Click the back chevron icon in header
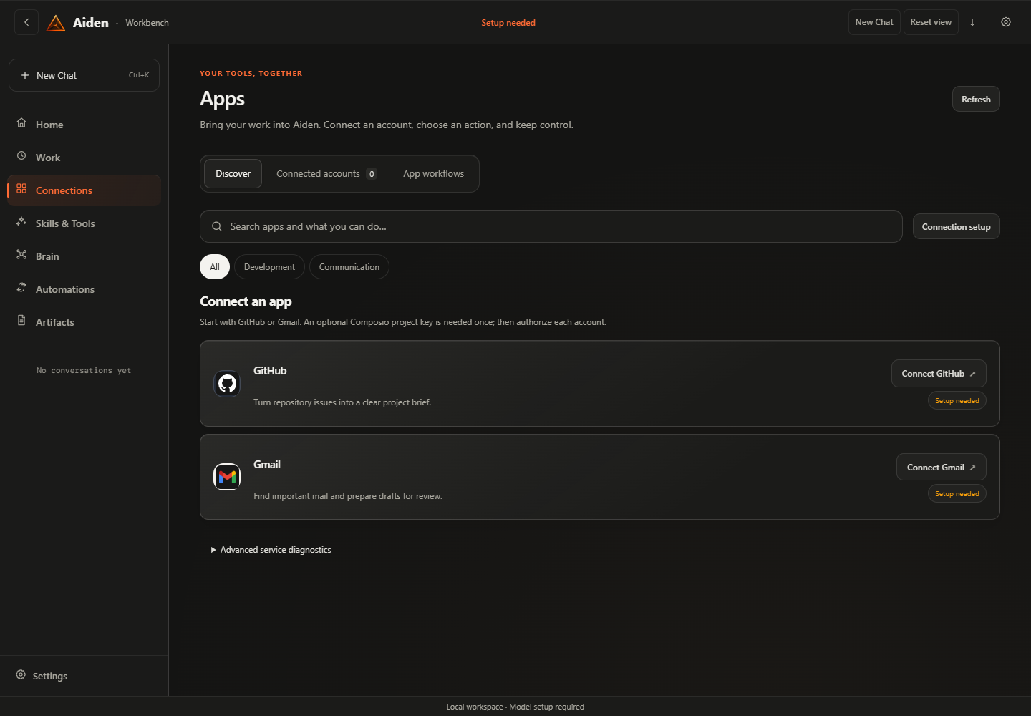Screen dimensions: 1031x716 [26, 22]
